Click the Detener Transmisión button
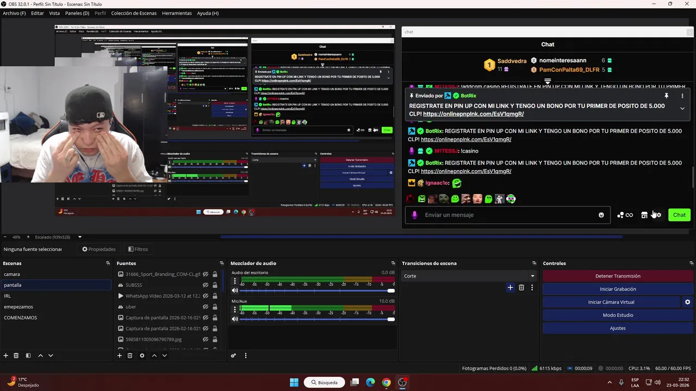696x391 pixels. click(618, 276)
